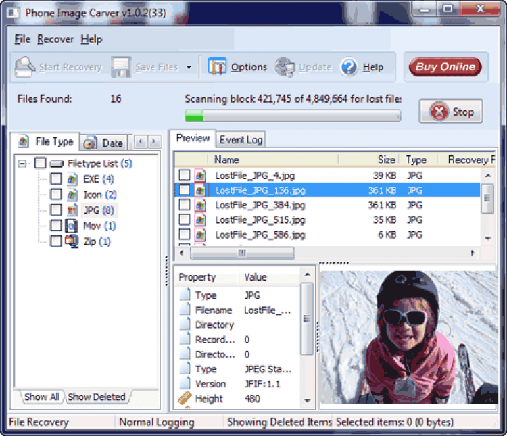The width and height of the screenshot is (507, 436).
Task: Check the Filetype List checkbox
Action: pyautogui.click(x=41, y=163)
